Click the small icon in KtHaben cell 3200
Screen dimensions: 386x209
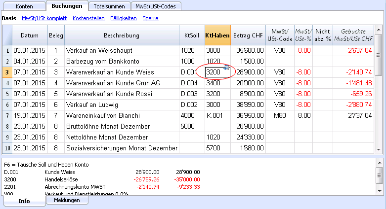point(226,68)
